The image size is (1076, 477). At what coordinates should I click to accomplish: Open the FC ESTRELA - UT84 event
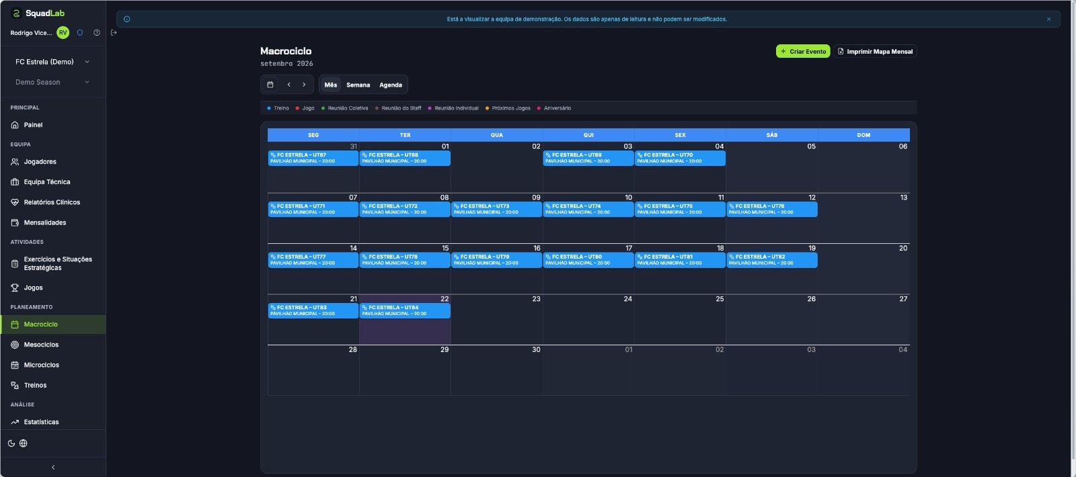point(405,310)
